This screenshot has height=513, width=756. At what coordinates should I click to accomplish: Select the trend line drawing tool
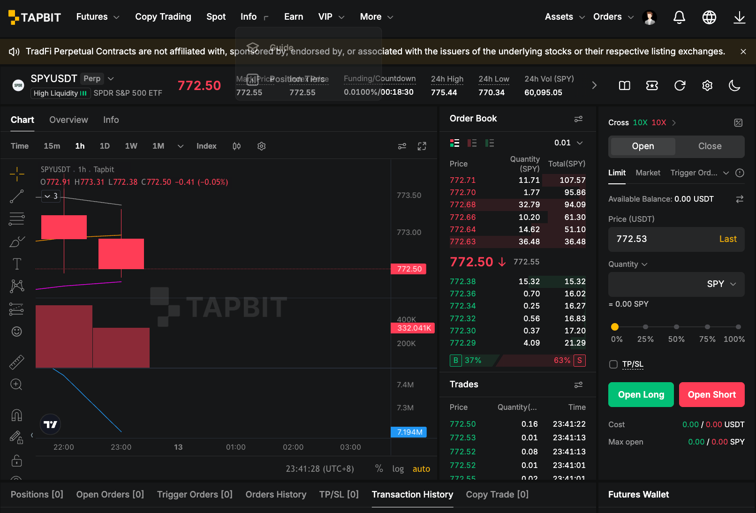tap(17, 196)
